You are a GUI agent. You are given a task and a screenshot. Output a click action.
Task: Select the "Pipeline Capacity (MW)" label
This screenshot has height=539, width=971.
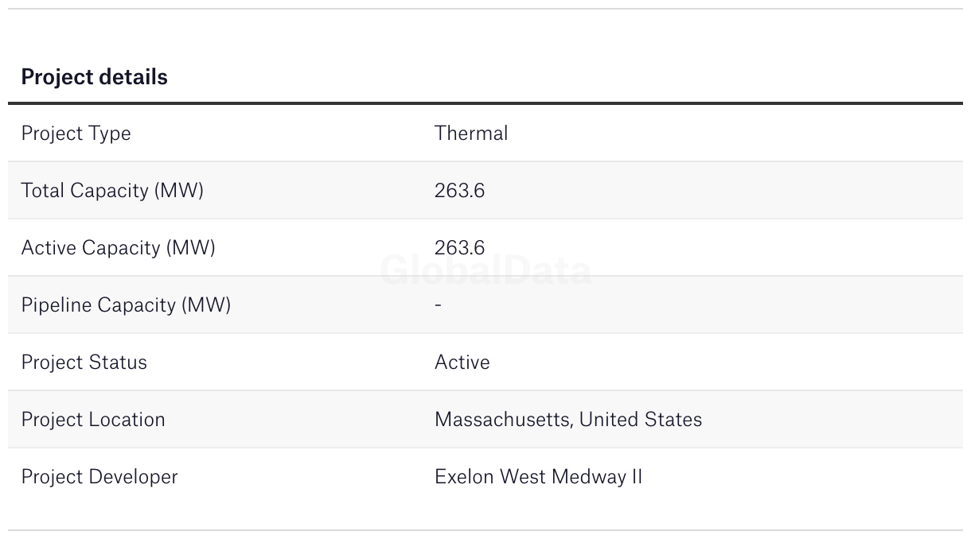click(126, 305)
